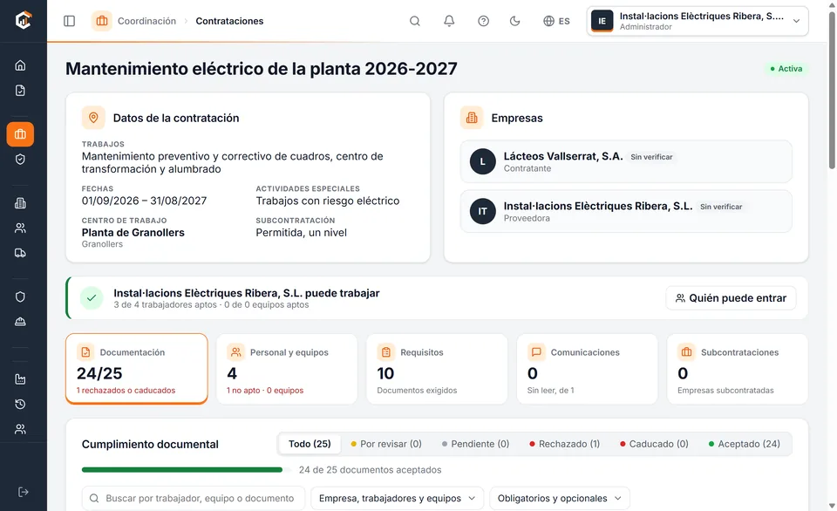Image resolution: width=837 pixels, height=511 pixels.
Task: Open the shield-check icon in sidebar
Action: (20, 159)
